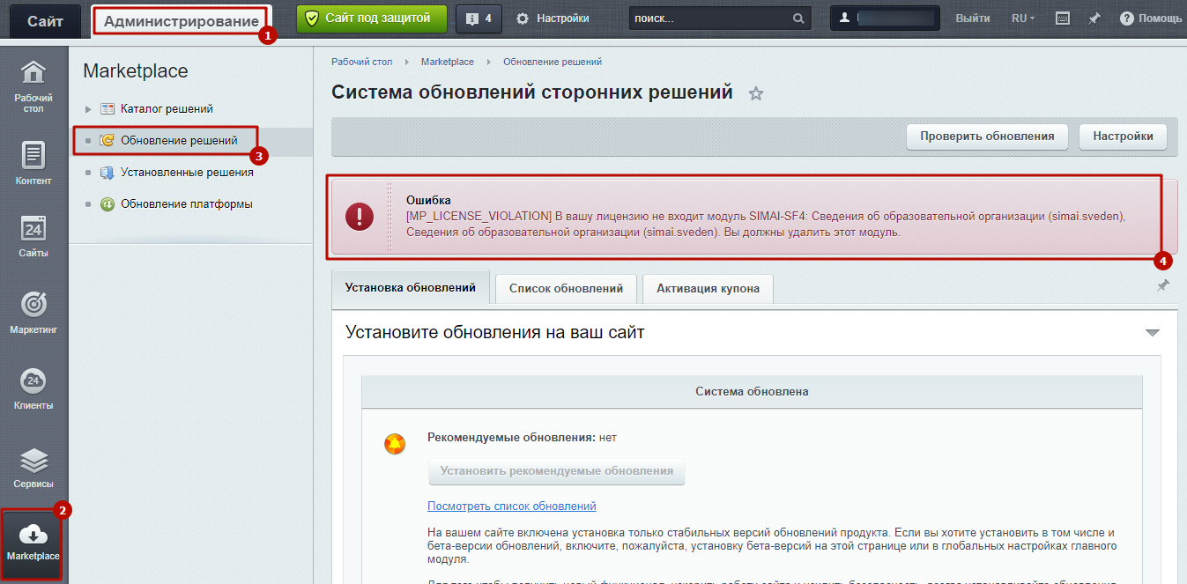Screen dimensions: 1187x584
Task: Select Установленные решения in the menu
Action: (187, 173)
